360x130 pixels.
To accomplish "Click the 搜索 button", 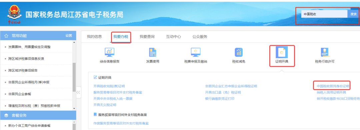I will point(353,14).
